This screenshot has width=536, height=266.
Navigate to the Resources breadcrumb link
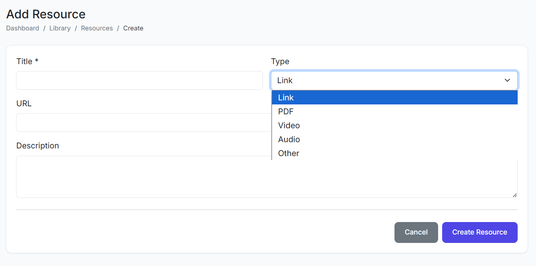[x=97, y=28]
